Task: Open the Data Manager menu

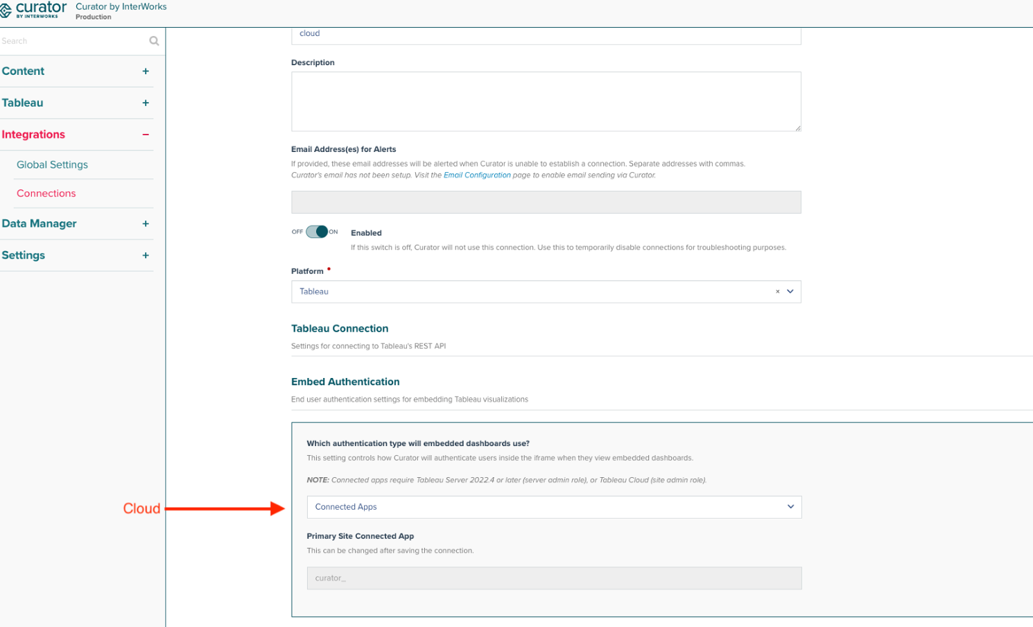Action: pyautogui.click(x=39, y=224)
